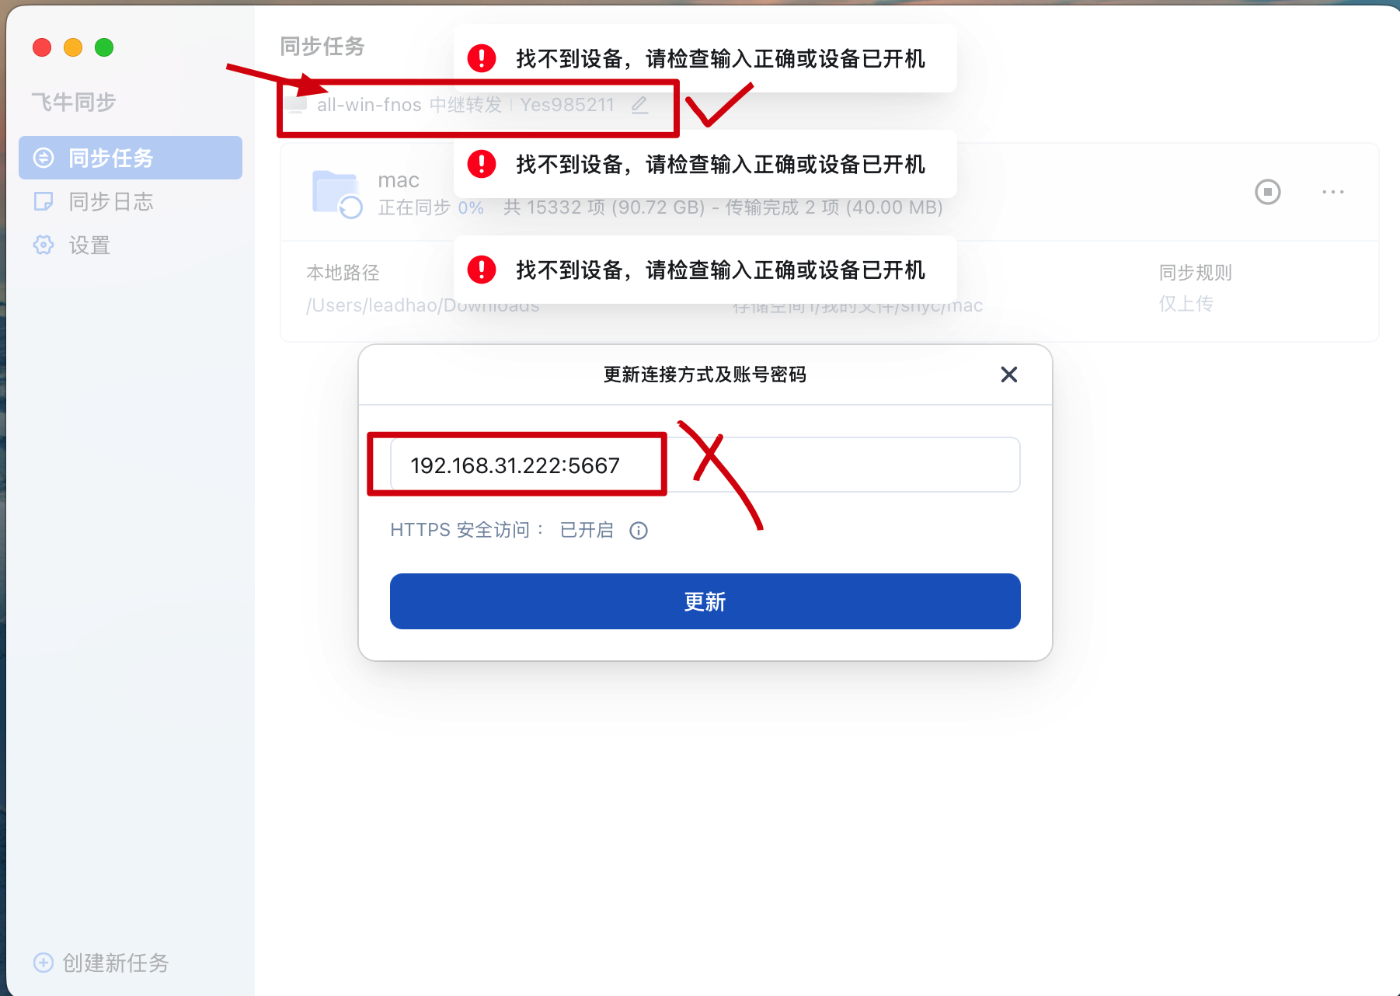Click the orange minimize window button
Viewport: 1400px width, 996px height.
tap(73, 47)
